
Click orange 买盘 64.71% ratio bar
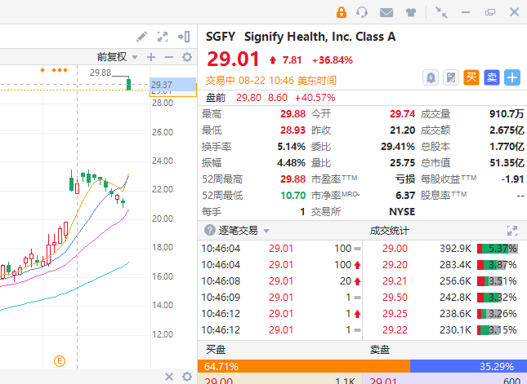coord(304,366)
